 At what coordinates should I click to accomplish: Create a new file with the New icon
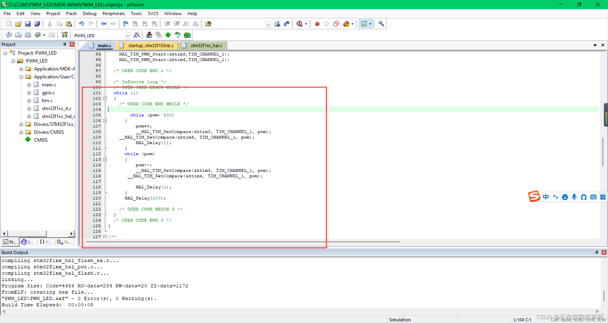pyautogui.click(x=9, y=24)
